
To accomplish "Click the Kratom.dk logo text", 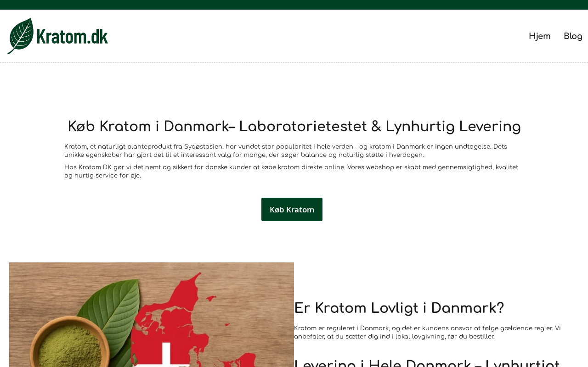I will click(x=72, y=36).
